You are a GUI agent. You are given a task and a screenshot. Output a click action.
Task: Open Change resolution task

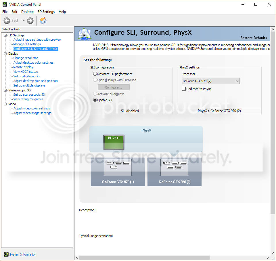26,58
